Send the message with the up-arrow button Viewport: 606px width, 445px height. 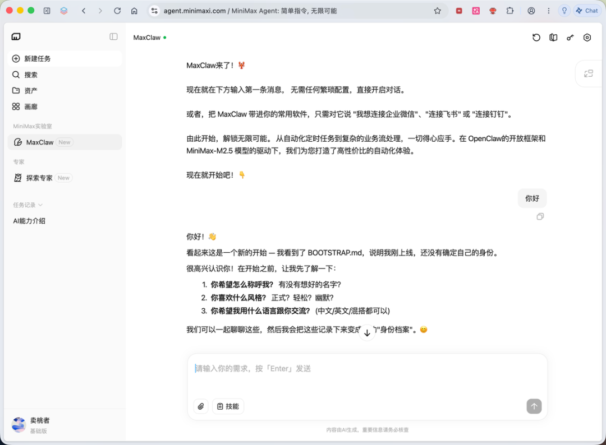(534, 406)
